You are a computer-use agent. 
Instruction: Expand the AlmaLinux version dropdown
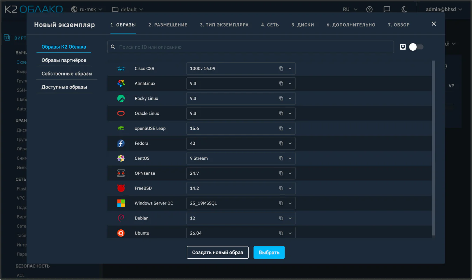pyautogui.click(x=290, y=84)
